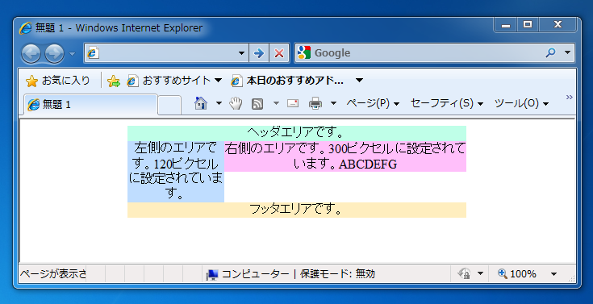Image resolution: width=593 pixels, height=304 pixels.
Task: Open 本日のおすすめアド... link
Action: 288,81
